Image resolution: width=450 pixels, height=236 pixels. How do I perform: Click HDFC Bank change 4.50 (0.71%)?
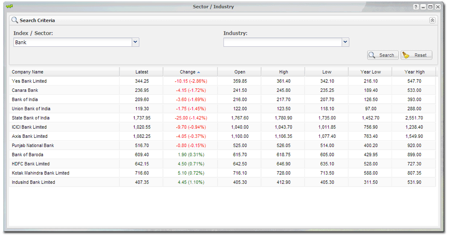191,164
